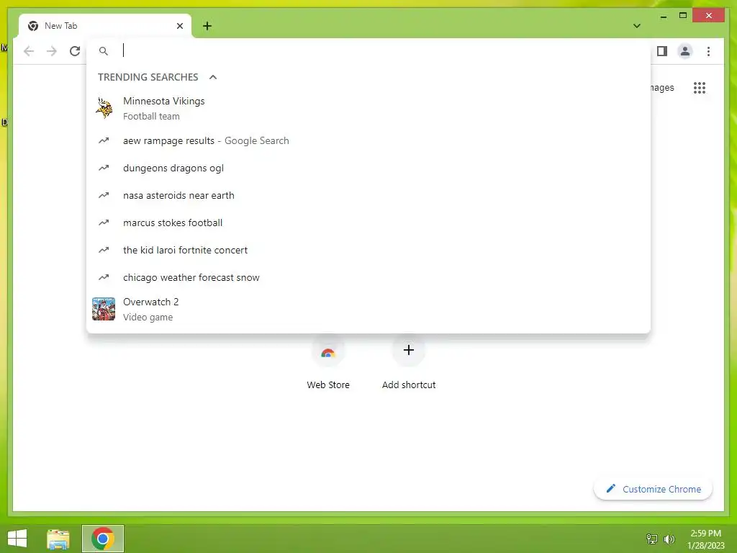Select aew rampage results suggestion
Viewport: 737px width, 553px height.
tap(368, 140)
